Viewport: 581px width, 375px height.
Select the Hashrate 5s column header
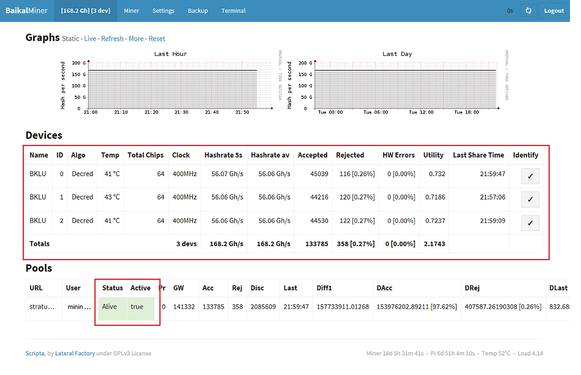click(x=224, y=155)
